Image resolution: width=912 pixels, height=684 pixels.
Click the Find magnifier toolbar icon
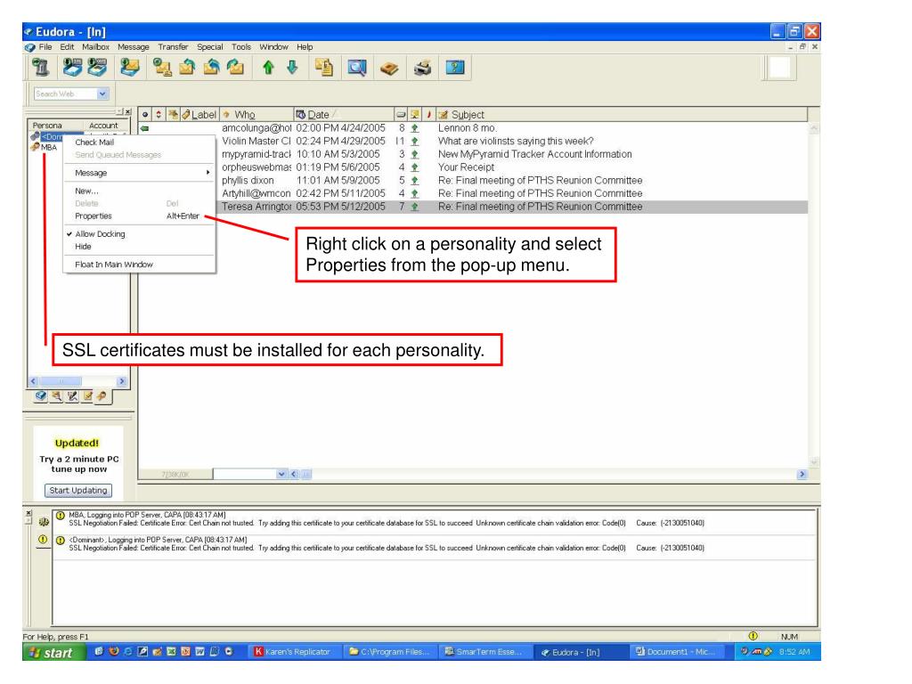point(356,68)
